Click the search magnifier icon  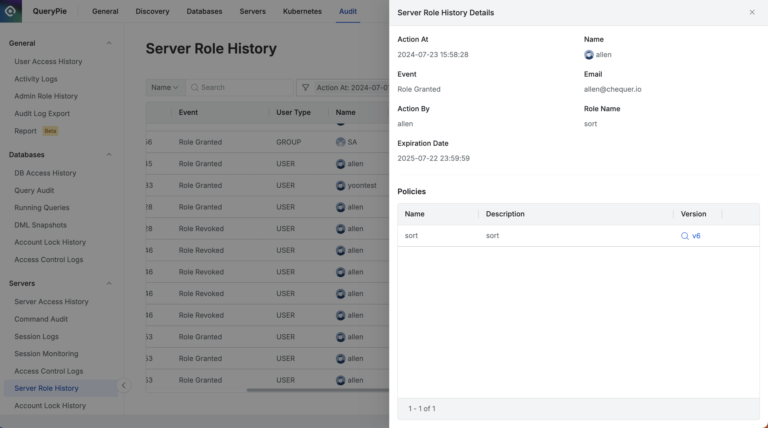pyautogui.click(x=195, y=87)
